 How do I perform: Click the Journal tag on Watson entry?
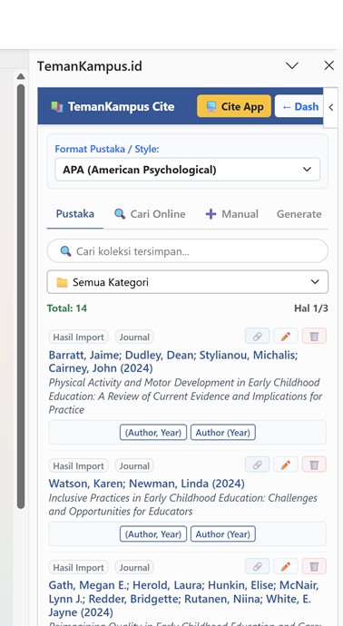point(134,465)
